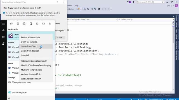
Task: Click the '1 author, 1 change' CodeLens link
Action: pos(73,85)
